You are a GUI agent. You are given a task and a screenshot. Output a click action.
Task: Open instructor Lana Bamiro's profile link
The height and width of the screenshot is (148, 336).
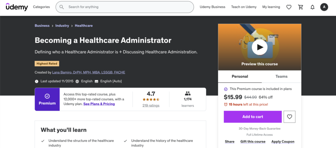coord(89,72)
